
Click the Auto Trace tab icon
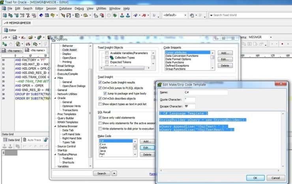24,140
